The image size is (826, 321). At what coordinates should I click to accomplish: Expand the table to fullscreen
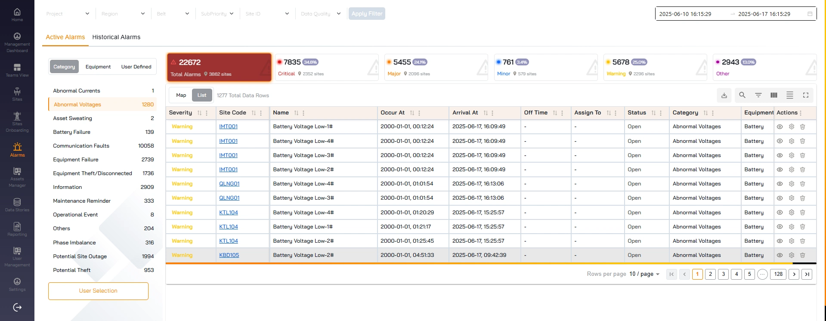806,95
